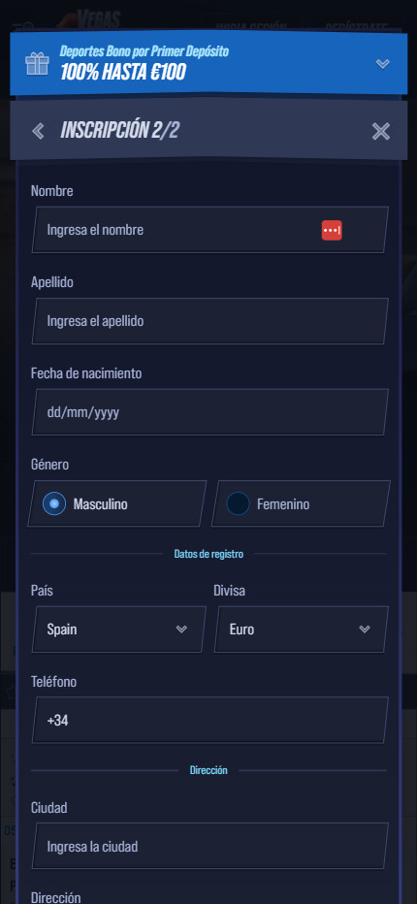The height and width of the screenshot is (904, 417).
Task: Click the Deportes Bono por Primer Depósito text
Action: point(144,51)
